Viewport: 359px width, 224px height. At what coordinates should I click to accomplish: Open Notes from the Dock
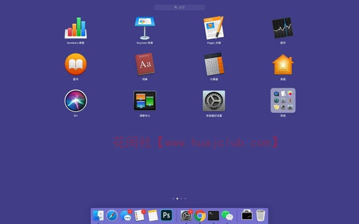tap(153, 216)
